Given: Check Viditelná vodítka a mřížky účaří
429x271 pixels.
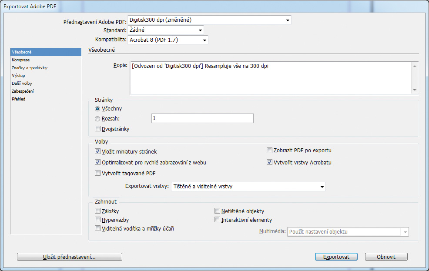Looking at the screenshot, I should point(97,228).
